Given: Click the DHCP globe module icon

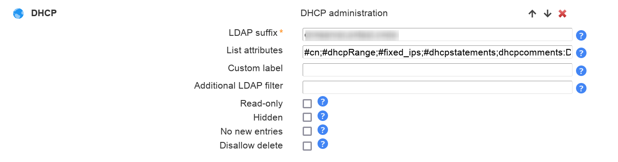Looking at the screenshot, I should (18, 14).
